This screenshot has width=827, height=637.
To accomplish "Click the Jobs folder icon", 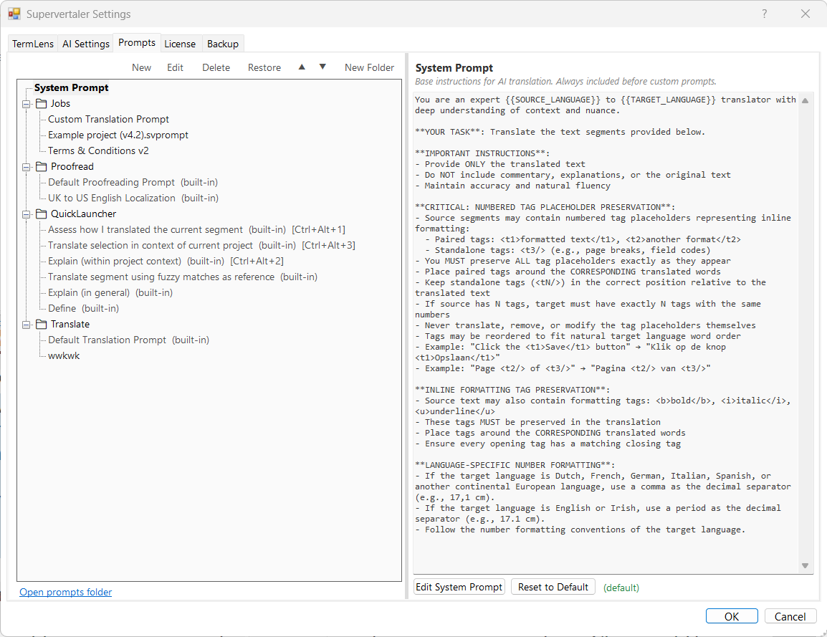I will point(41,104).
